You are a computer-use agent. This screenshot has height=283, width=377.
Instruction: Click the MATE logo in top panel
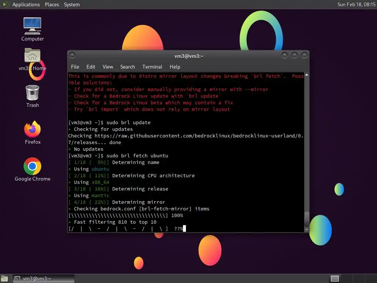coord(6,4)
